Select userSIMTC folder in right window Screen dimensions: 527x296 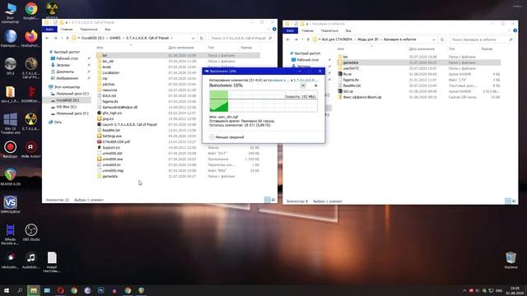click(351, 68)
